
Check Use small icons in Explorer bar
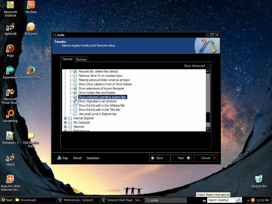point(75,114)
